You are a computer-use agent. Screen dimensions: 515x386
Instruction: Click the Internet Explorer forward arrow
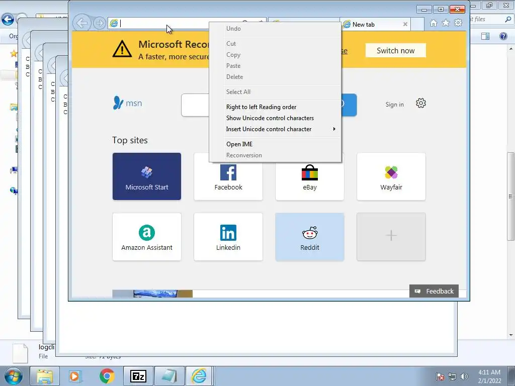99,23
